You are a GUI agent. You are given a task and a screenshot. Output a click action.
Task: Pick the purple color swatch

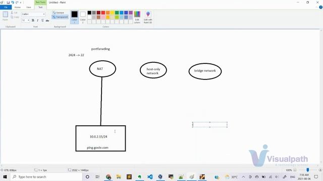131,13
